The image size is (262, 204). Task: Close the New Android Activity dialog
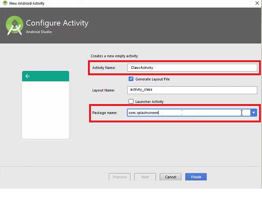[x=257, y=3]
